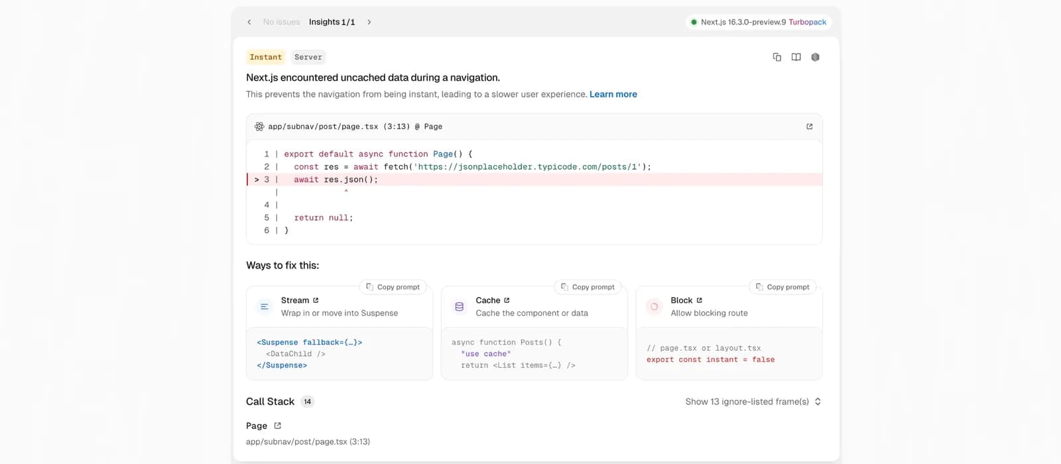The height and width of the screenshot is (464, 1061).
Task: Copy the prompt for the Block fix
Action: click(x=782, y=287)
